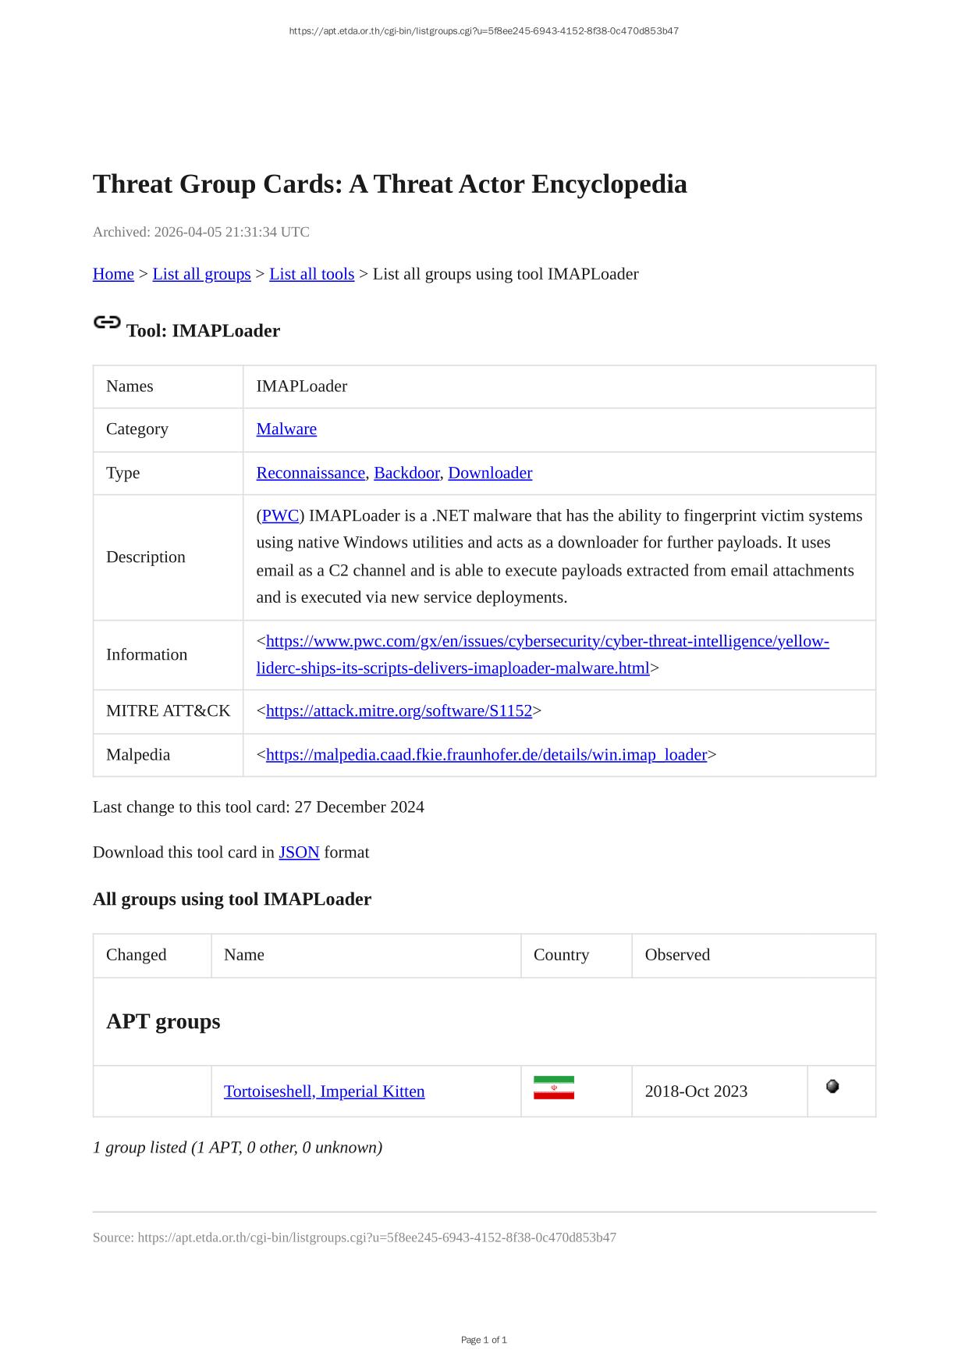
Task: Click the Country column header
Action: coord(561,955)
